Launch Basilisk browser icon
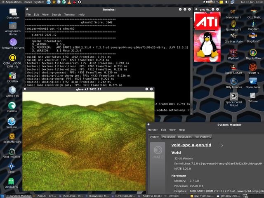 [12, 107]
